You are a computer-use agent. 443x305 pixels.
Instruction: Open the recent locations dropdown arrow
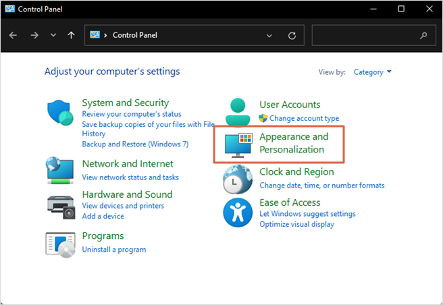[53, 35]
